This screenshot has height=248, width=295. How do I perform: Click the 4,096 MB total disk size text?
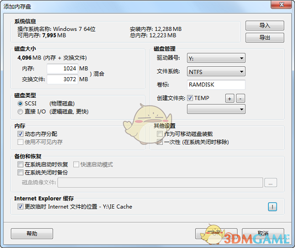coord(29,57)
